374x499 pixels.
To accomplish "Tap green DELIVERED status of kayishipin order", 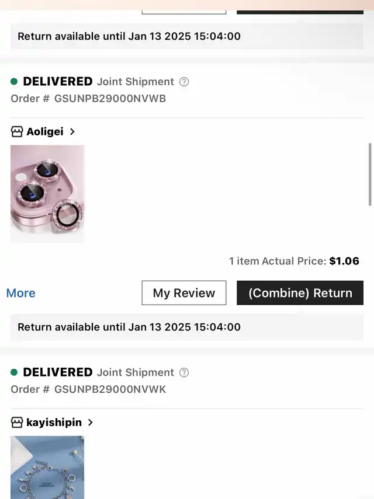I will click(x=57, y=372).
